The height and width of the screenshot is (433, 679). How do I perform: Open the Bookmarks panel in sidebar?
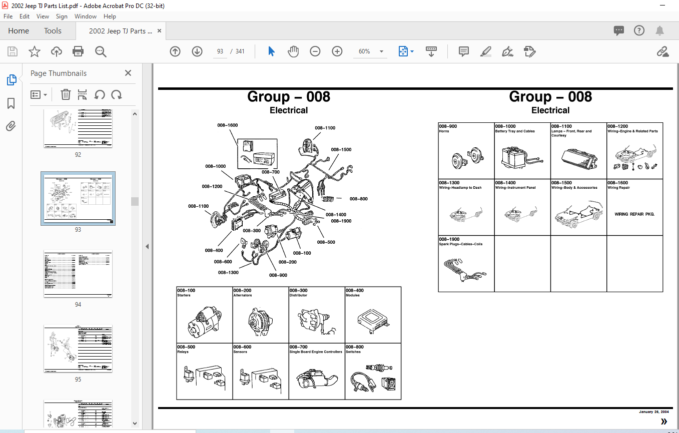[x=11, y=103]
